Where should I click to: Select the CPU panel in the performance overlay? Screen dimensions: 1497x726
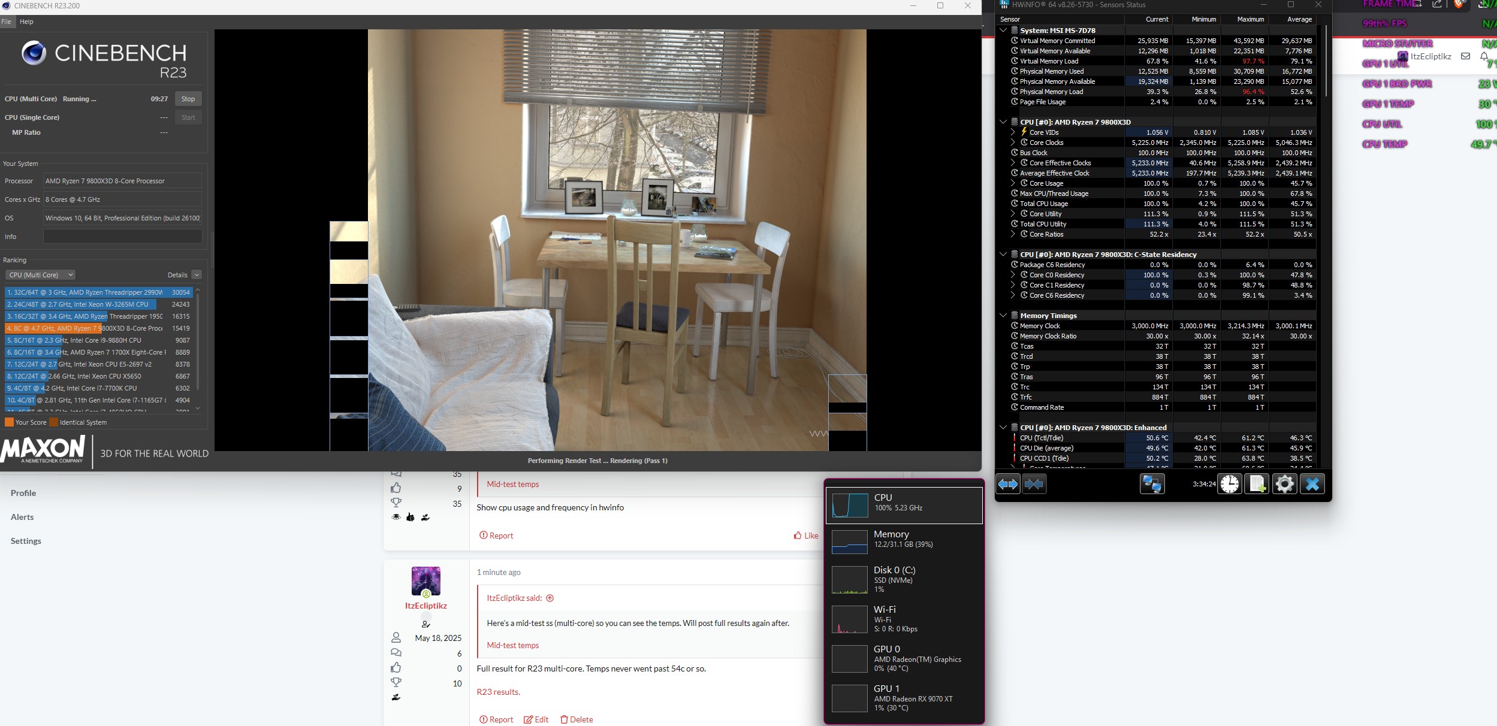904,506
